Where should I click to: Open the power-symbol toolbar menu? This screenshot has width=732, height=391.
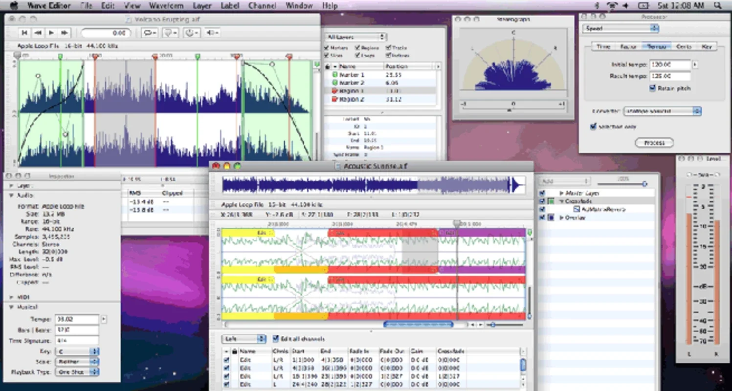[191, 33]
